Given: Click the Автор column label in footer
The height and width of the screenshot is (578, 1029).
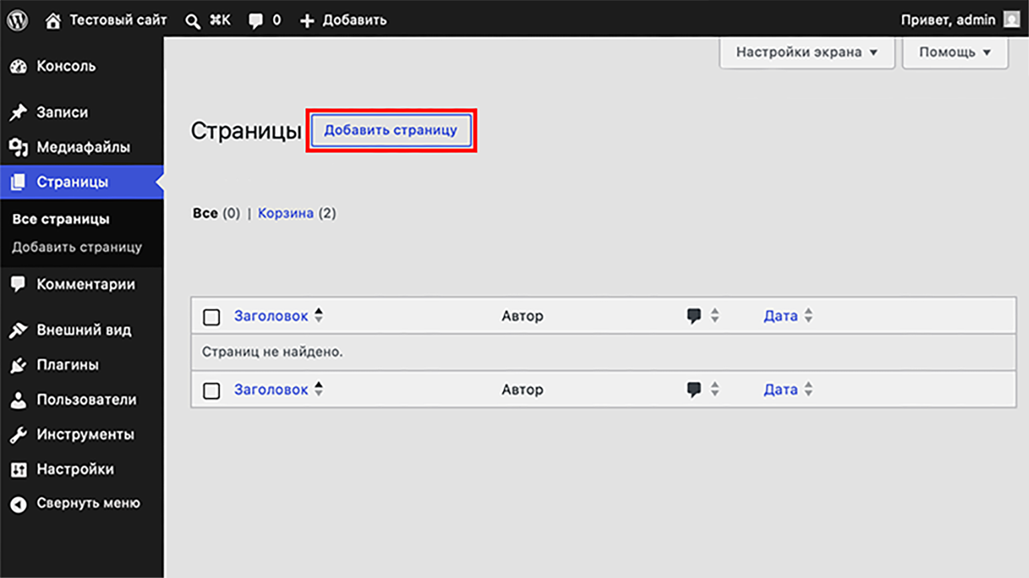Looking at the screenshot, I should pos(523,390).
